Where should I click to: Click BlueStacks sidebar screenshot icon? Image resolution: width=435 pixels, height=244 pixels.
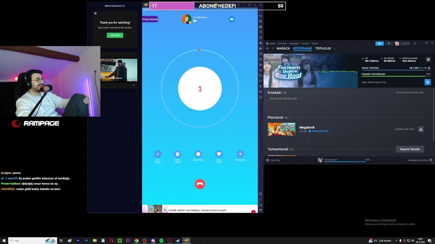[260, 54]
